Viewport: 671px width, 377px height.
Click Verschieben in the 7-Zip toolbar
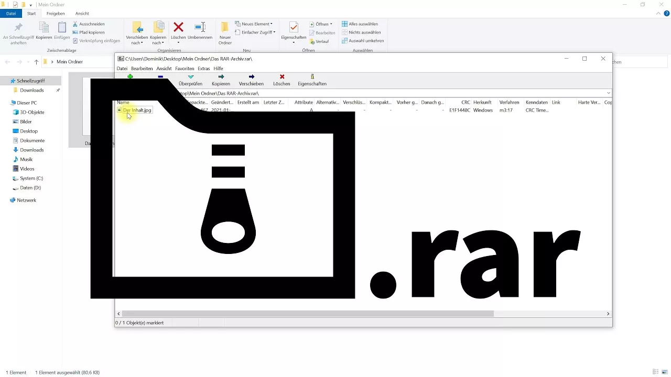point(251,80)
